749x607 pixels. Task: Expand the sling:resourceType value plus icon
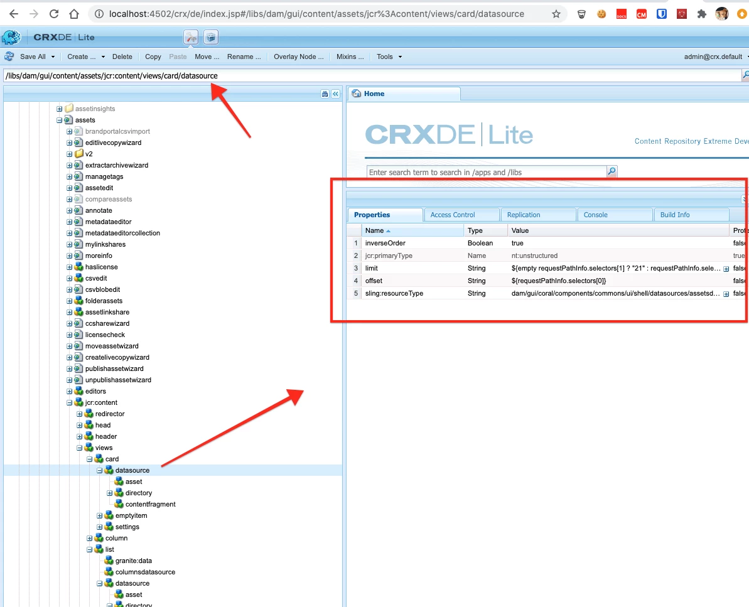726,294
